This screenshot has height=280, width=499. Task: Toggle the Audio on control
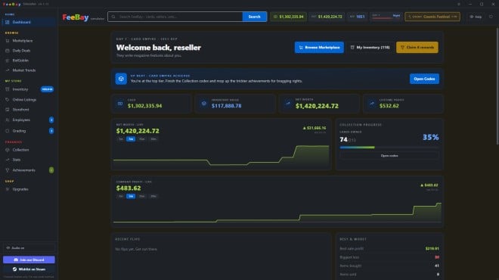(x=29, y=247)
